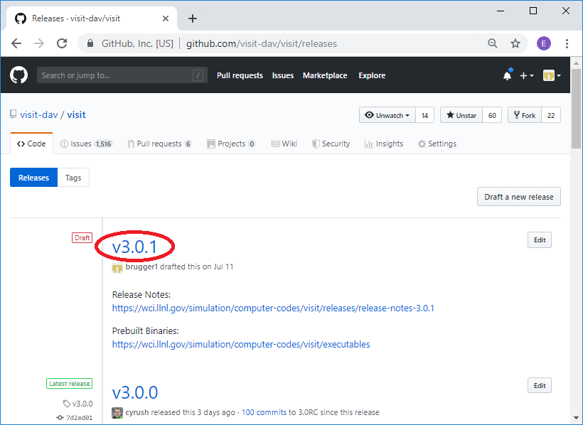Click the browser forward arrow

coord(39,43)
